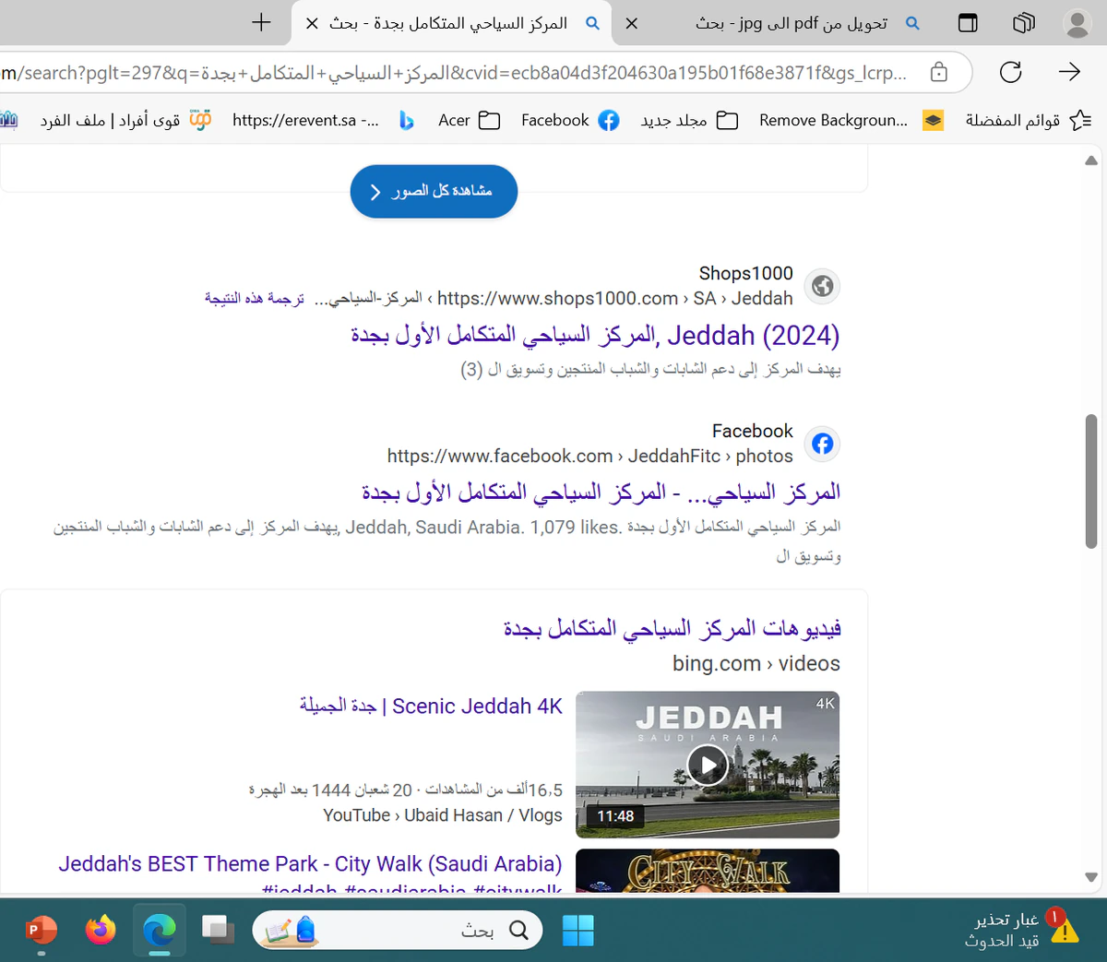
Task: Click the Shops1000 site name text
Action: click(x=746, y=273)
